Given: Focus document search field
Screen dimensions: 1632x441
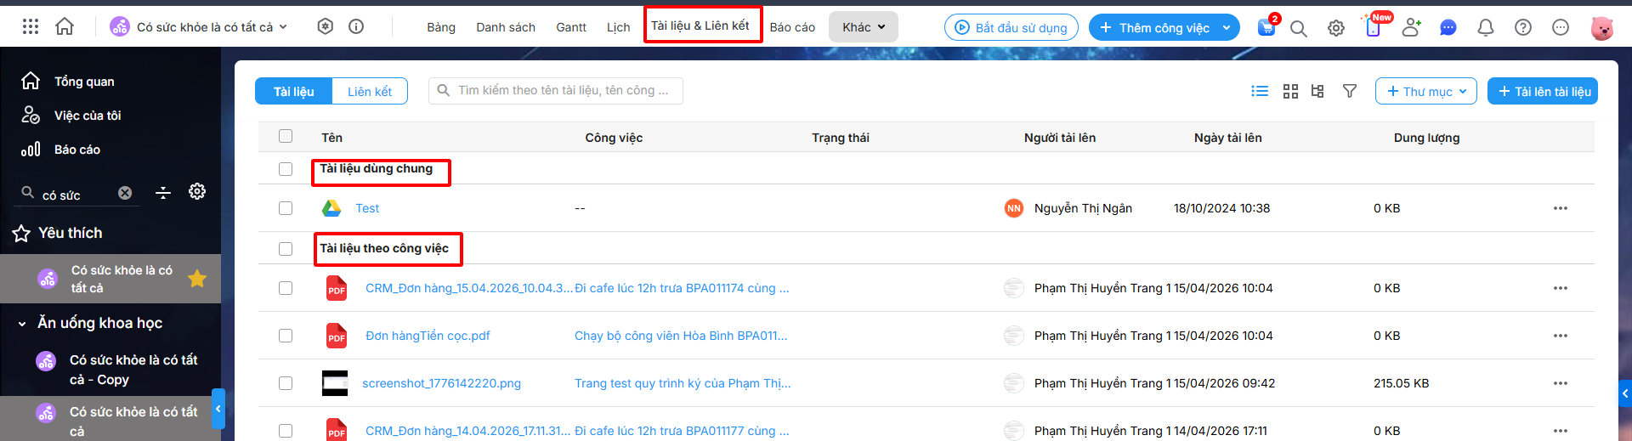Looking at the screenshot, I should 556,91.
